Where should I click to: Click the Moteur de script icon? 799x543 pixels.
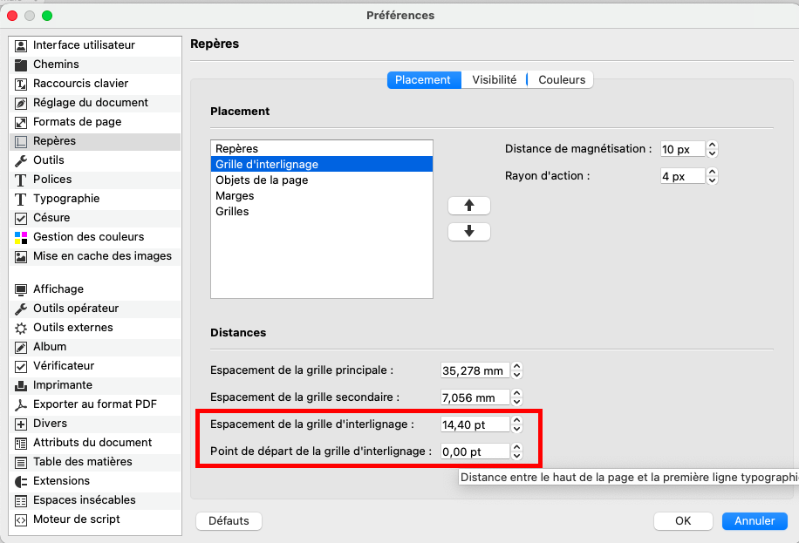point(22,519)
